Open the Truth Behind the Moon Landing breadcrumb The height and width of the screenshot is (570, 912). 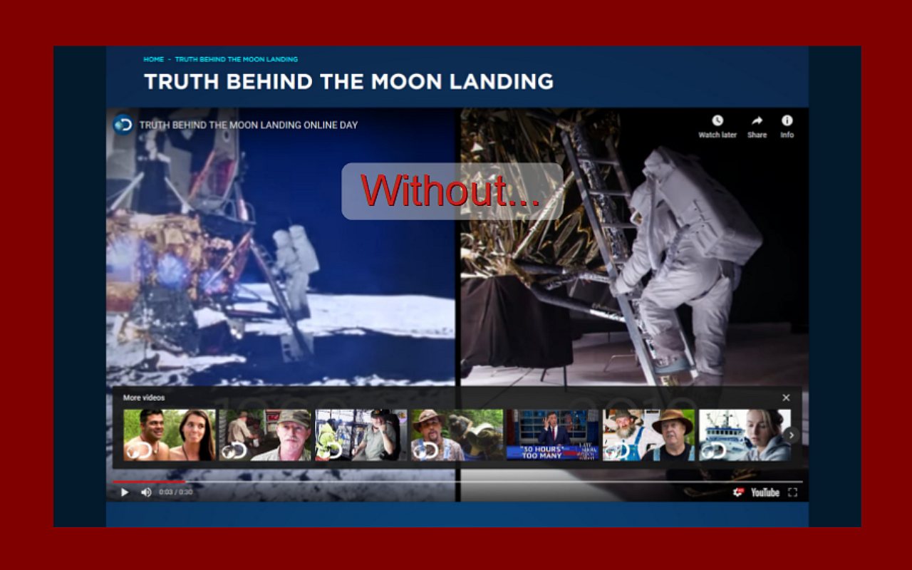coord(237,59)
